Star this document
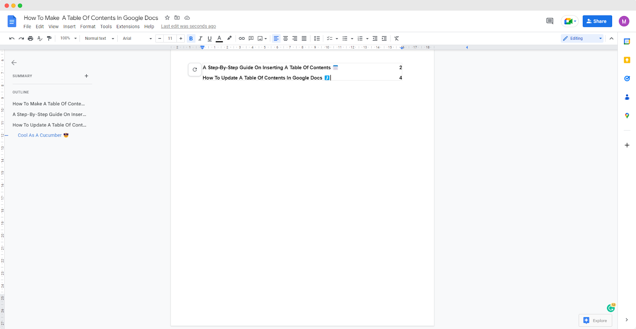Viewport: 636px width, 329px height. point(167,18)
